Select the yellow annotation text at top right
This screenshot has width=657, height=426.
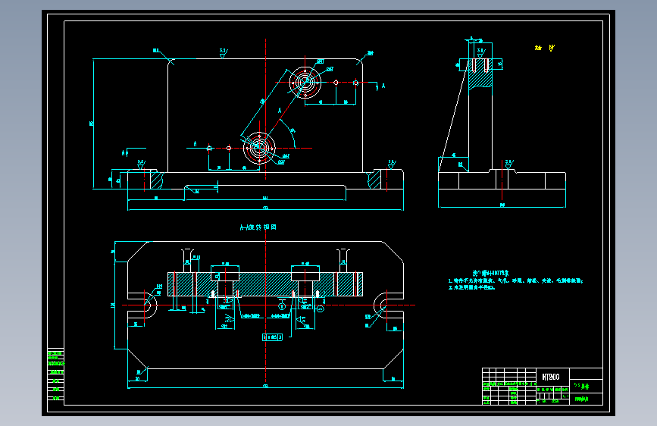(544, 48)
